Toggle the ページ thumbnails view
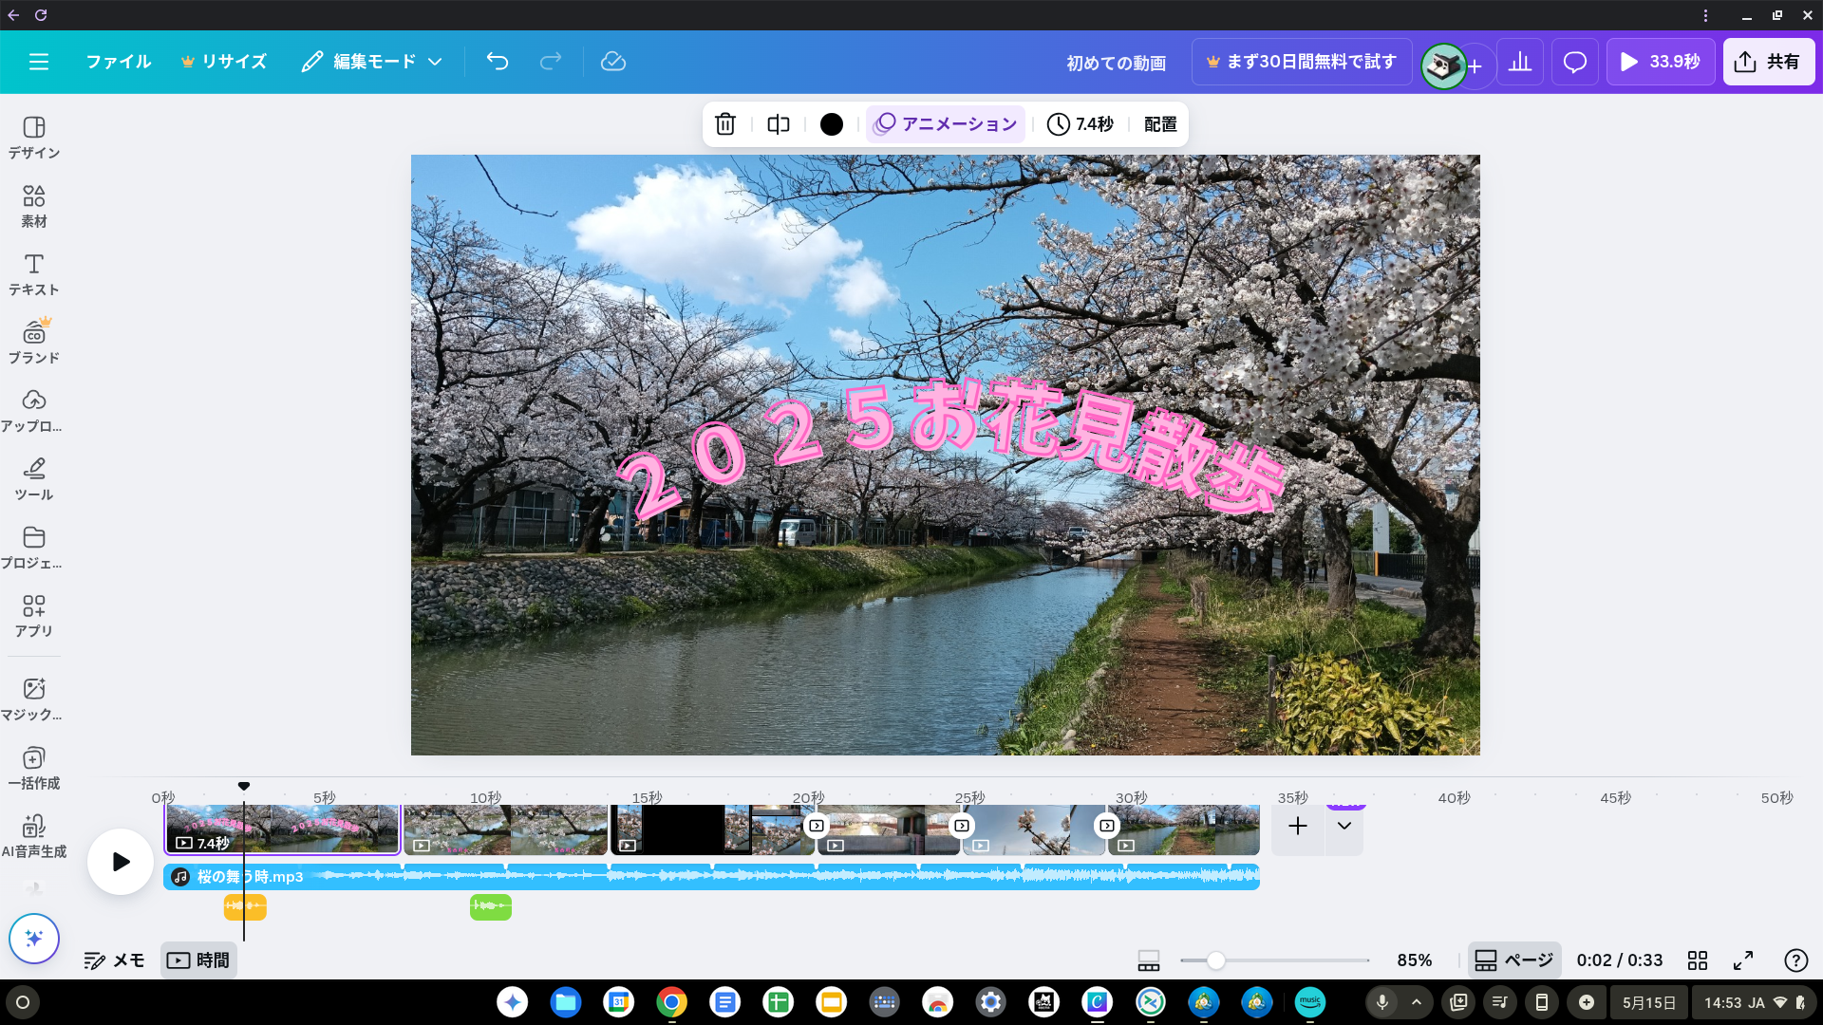Image resolution: width=1823 pixels, height=1025 pixels. [x=1514, y=960]
